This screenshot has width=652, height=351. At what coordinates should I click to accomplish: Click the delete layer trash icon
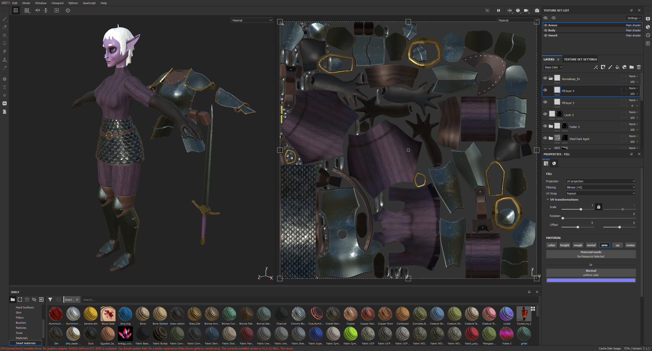[639, 67]
